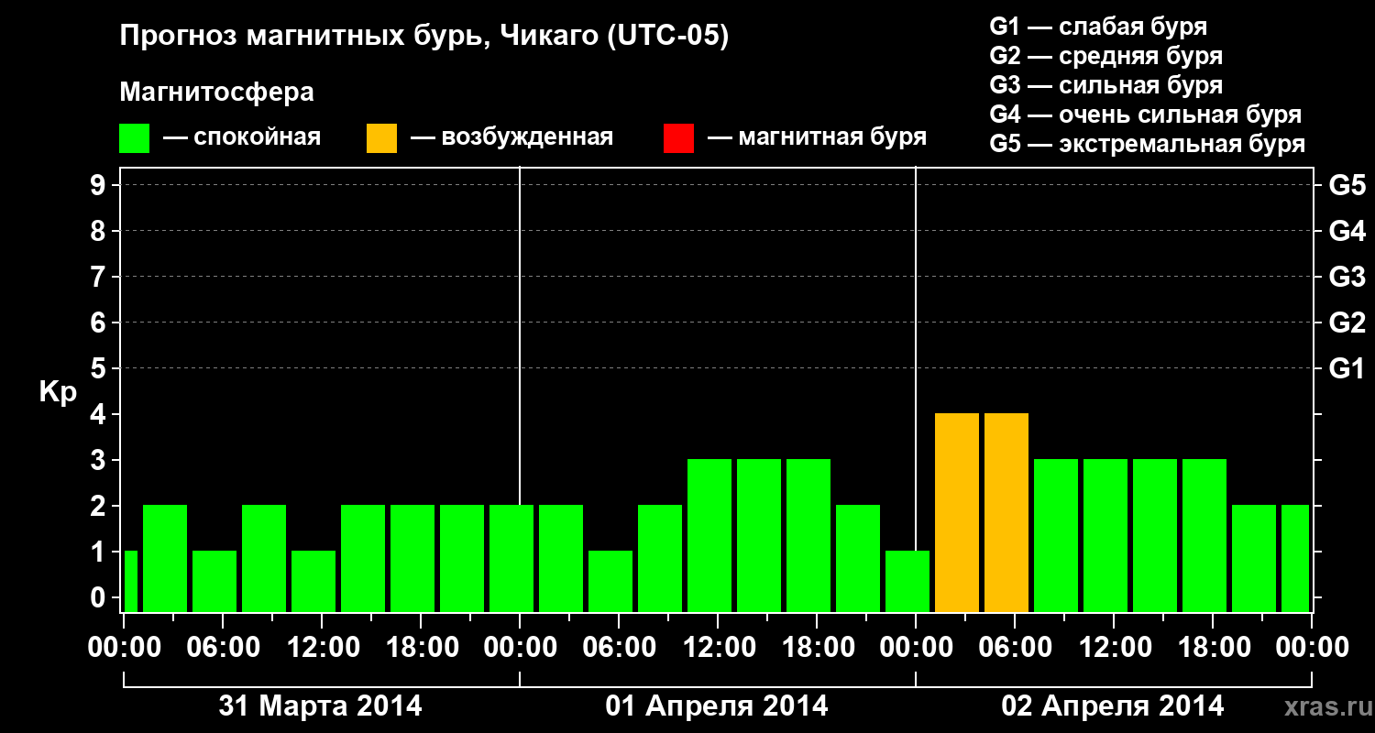The width and height of the screenshot is (1375, 733).
Task: Click the orange 'возбужденная' legend swatch
Action: (382, 138)
